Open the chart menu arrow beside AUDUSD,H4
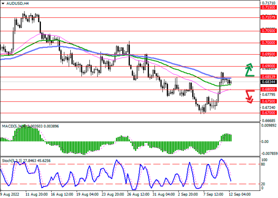 (x=3, y=4)
